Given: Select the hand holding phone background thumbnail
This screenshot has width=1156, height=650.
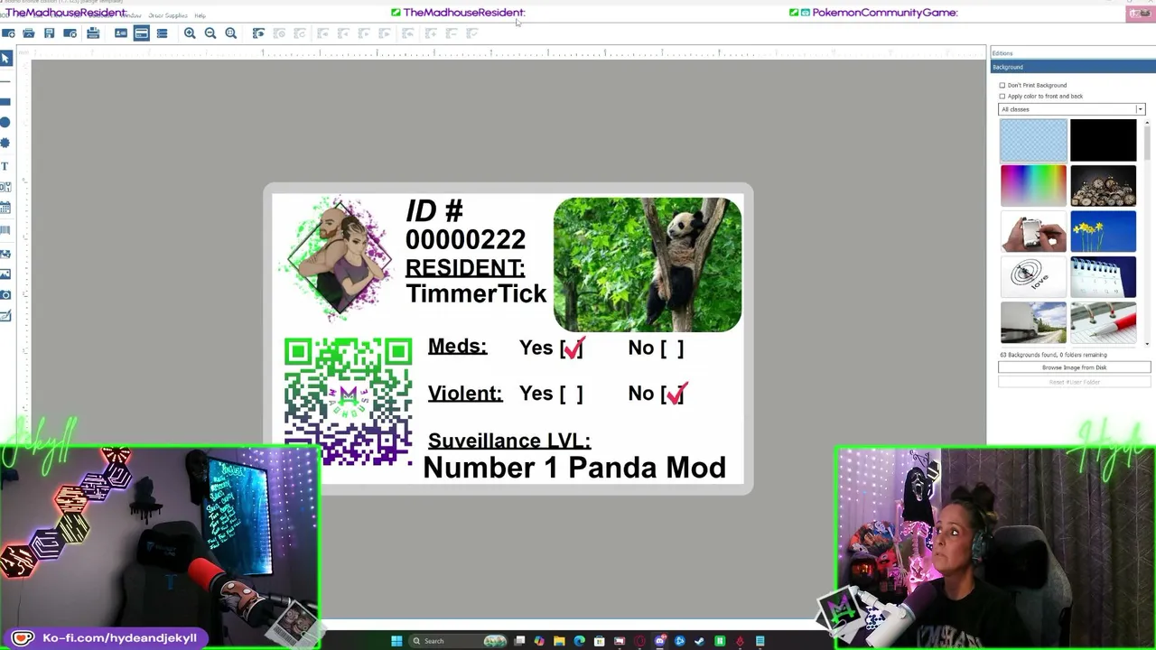Looking at the screenshot, I should point(1033,232).
